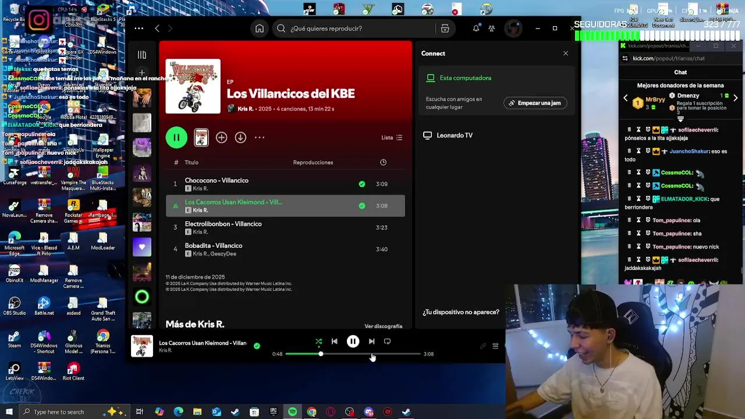The height and width of the screenshot is (419, 745).
Task: Skip to previous track
Action: 334,342
